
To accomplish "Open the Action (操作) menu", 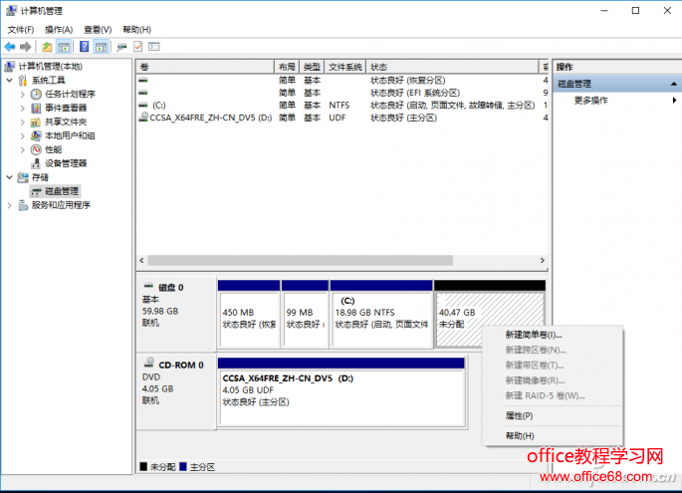I will pos(59,30).
